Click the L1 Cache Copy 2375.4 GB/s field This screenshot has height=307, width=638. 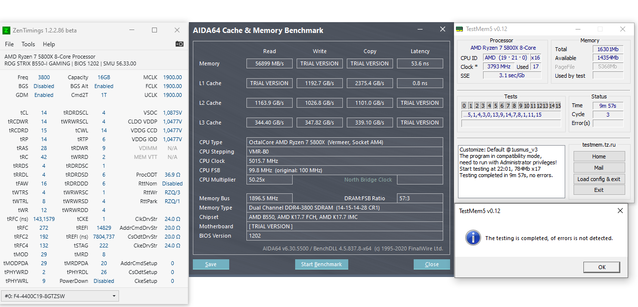(370, 83)
